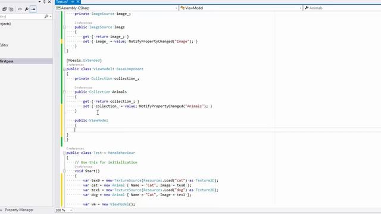Click the NotifyPropertyChanged("Image") call
381x214 pixels.
161,42
